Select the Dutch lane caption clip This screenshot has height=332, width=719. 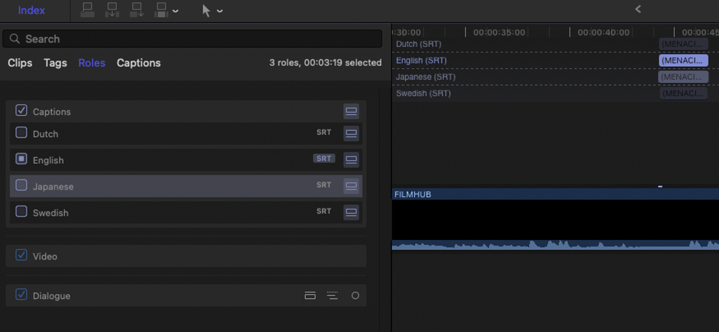tap(684, 44)
